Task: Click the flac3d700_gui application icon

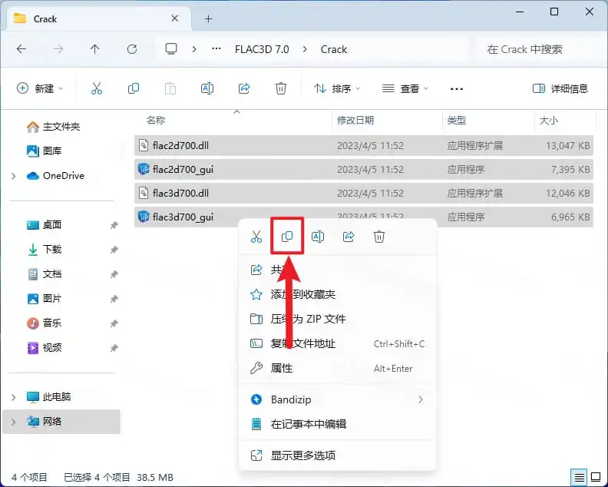Action: [144, 217]
